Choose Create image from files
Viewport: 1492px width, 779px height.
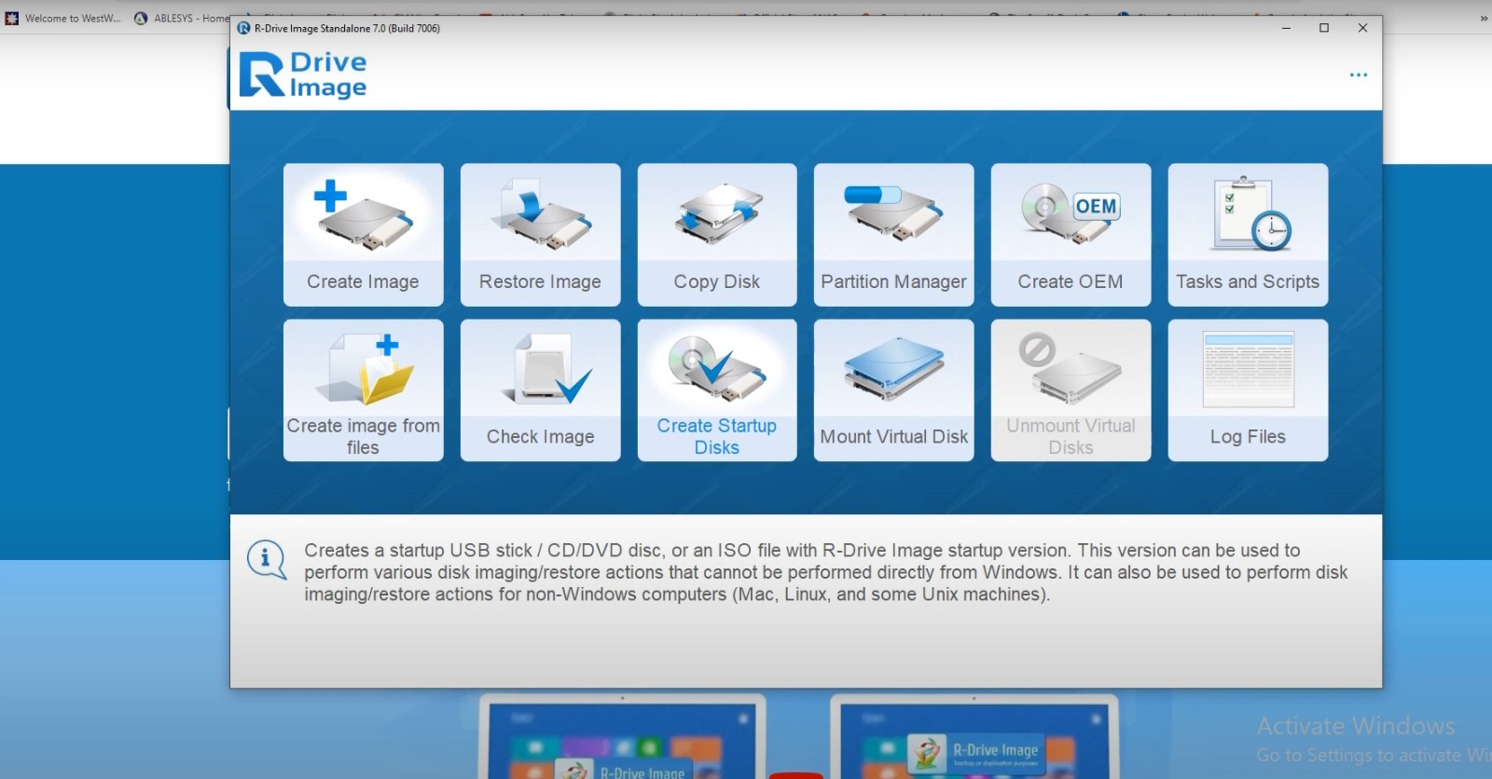pyautogui.click(x=363, y=390)
